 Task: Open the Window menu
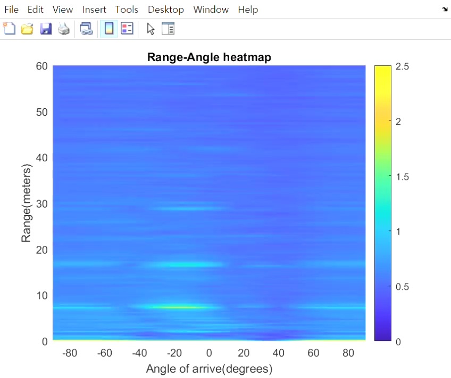[211, 10]
